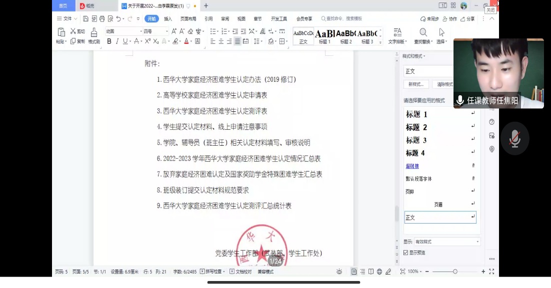Apply bold formatting with the B icon
Screen dimensions: 551x288
click(109, 41)
